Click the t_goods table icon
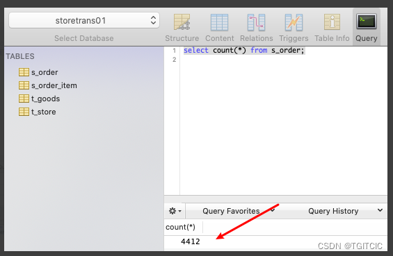The image size is (393, 256). [24, 99]
